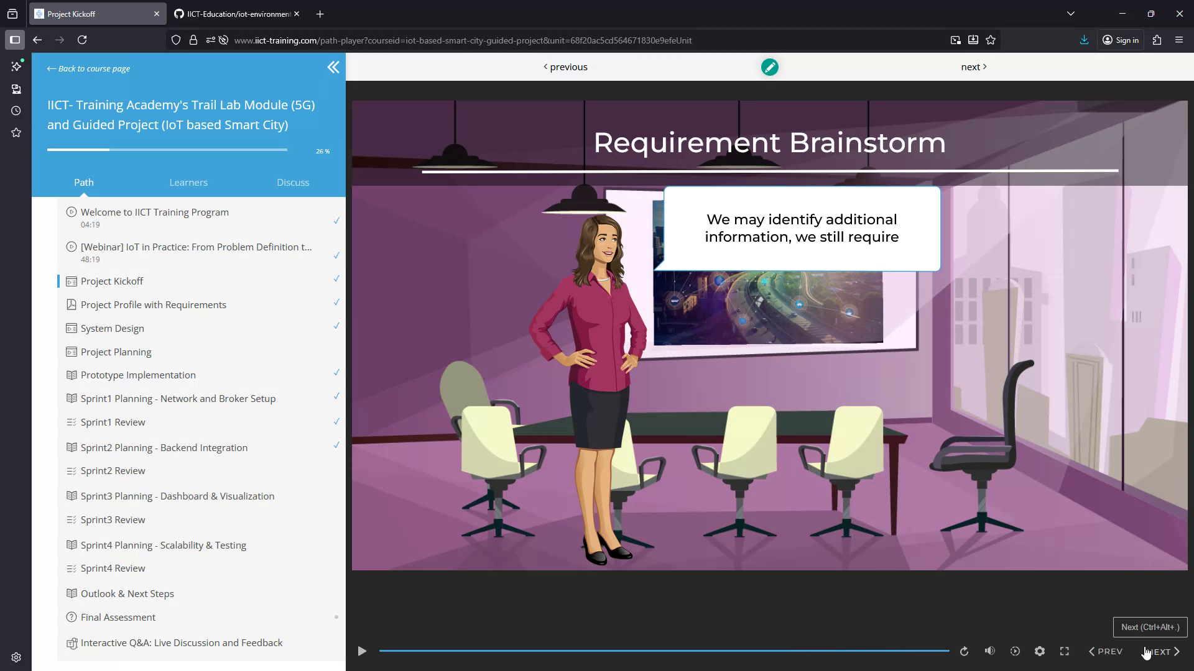Image resolution: width=1194 pixels, height=671 pixels.
Task: Bookmark this page with the star icon
Action: coord(991,40)
